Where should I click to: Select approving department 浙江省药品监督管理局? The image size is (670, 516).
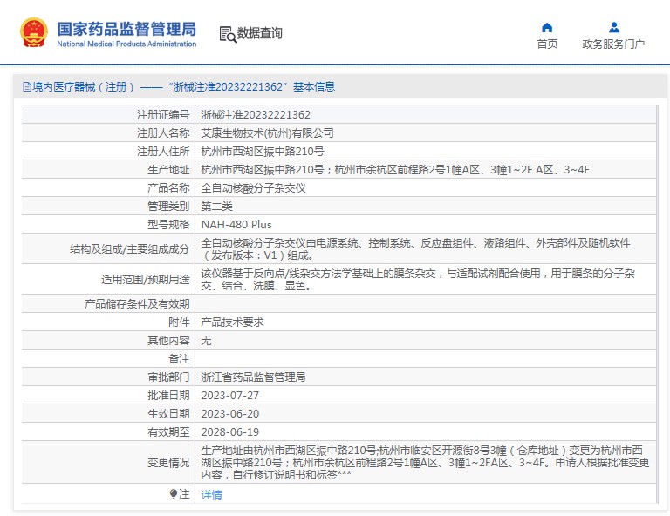tap(253, 377)
